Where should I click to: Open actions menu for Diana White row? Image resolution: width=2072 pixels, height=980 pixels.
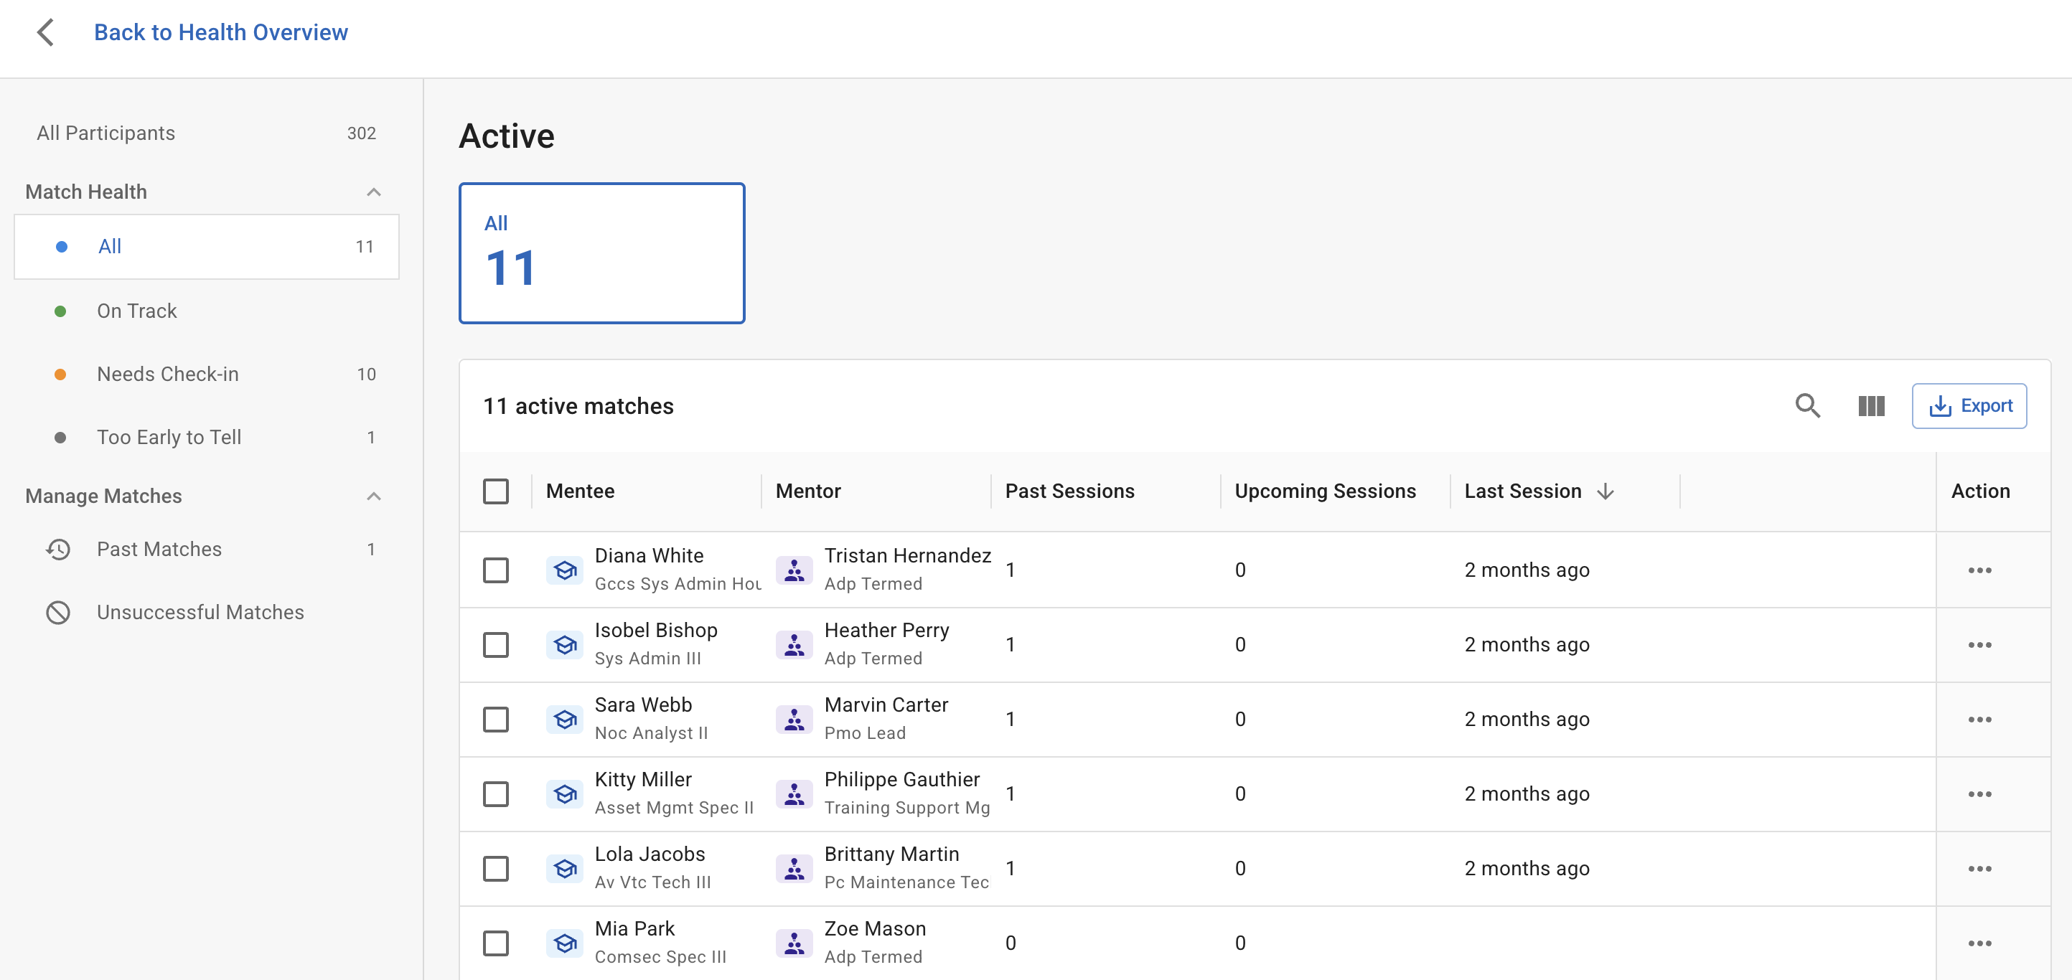pyautogui.click(x=1979, y=570)
